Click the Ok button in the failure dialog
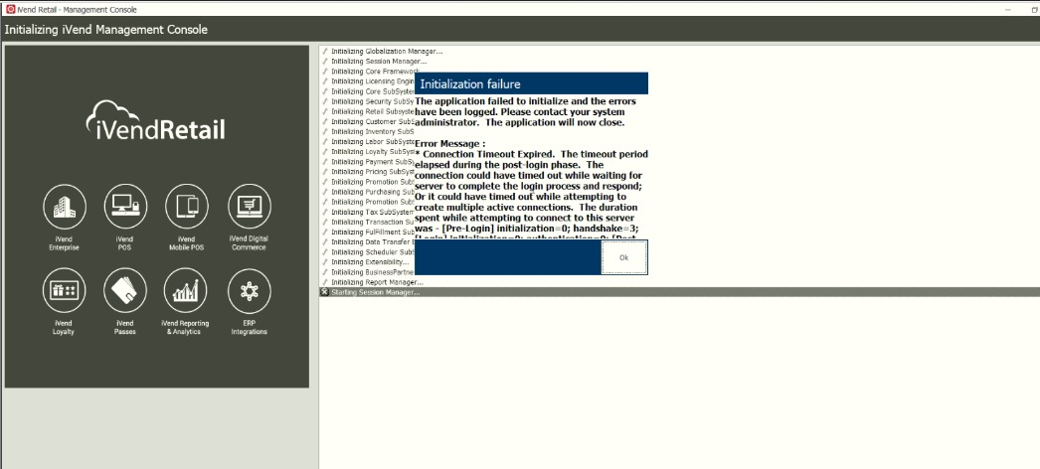Image resolution: width=1040 pixels, height=469 pixels. tap(623, 257)
